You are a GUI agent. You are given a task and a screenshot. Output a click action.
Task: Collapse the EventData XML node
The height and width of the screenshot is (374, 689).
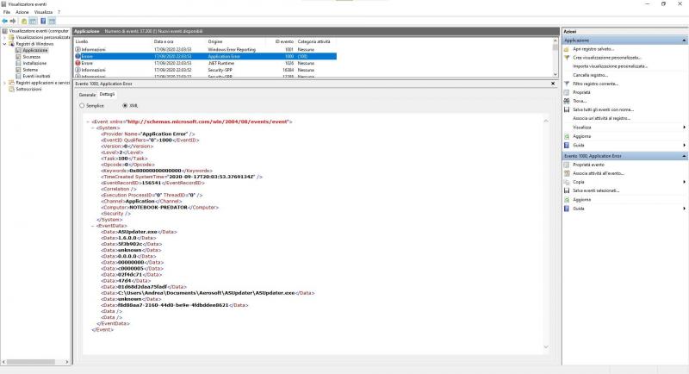[x=93, y=226]
